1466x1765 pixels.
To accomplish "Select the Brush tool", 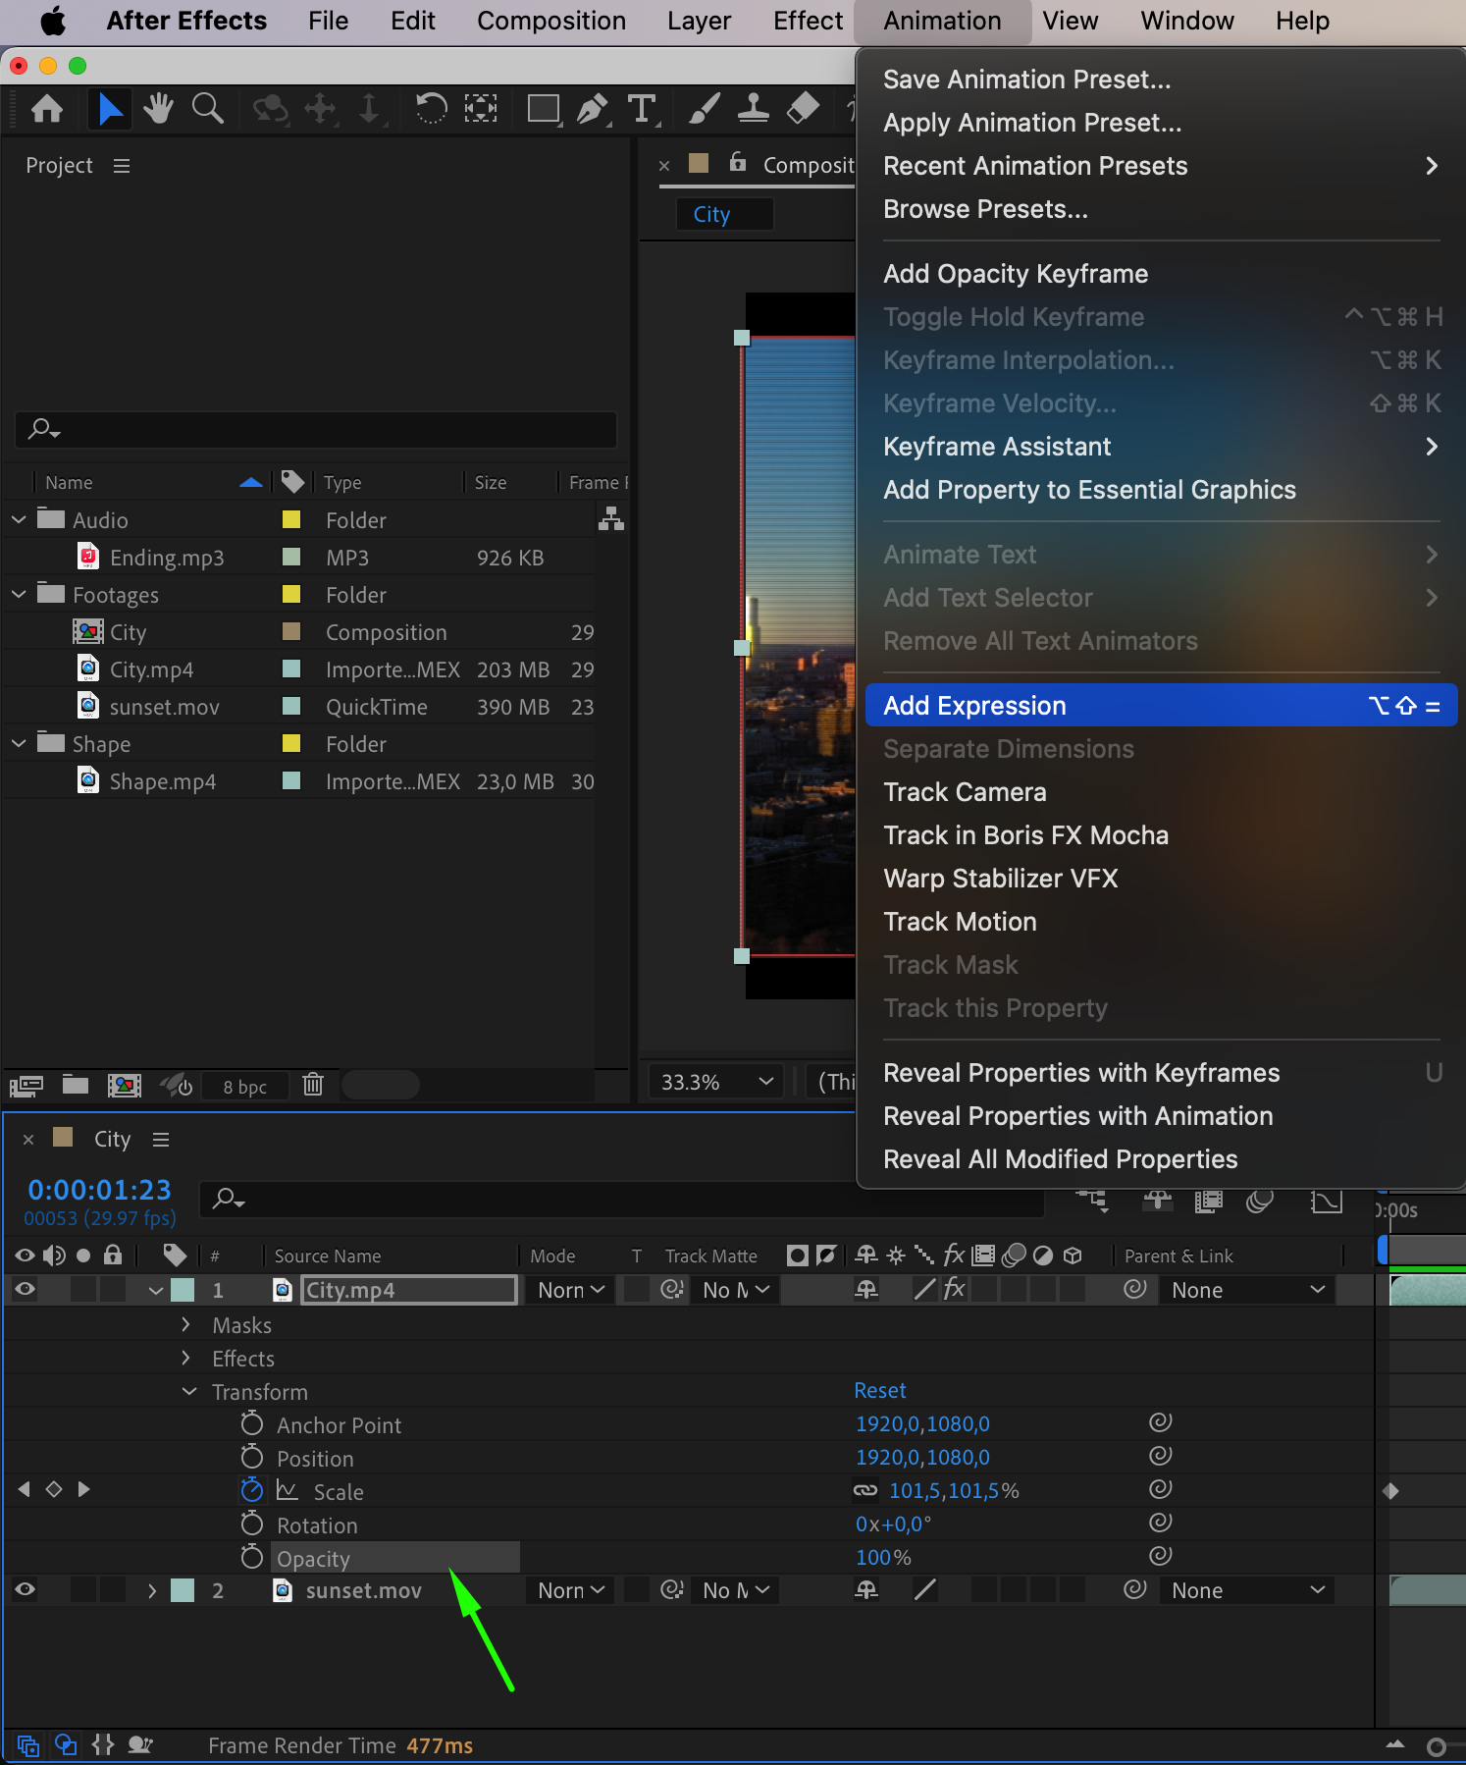I will coord(704,108).
